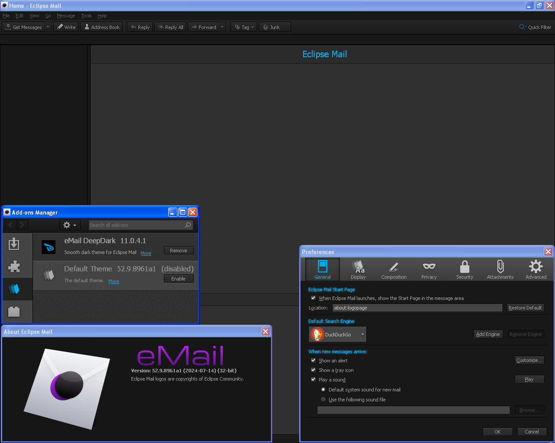This screenshot has height=443, width=555.
Task: Mark message as Junk via toolbar
Action: coord(274,27)
